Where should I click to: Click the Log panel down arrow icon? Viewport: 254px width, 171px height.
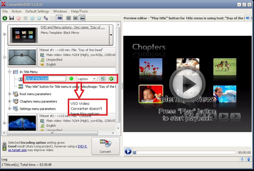pos(242,159)
